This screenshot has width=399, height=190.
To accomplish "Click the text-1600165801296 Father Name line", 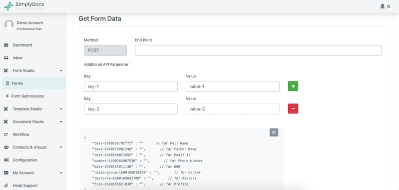I will [x=144, y=149].
